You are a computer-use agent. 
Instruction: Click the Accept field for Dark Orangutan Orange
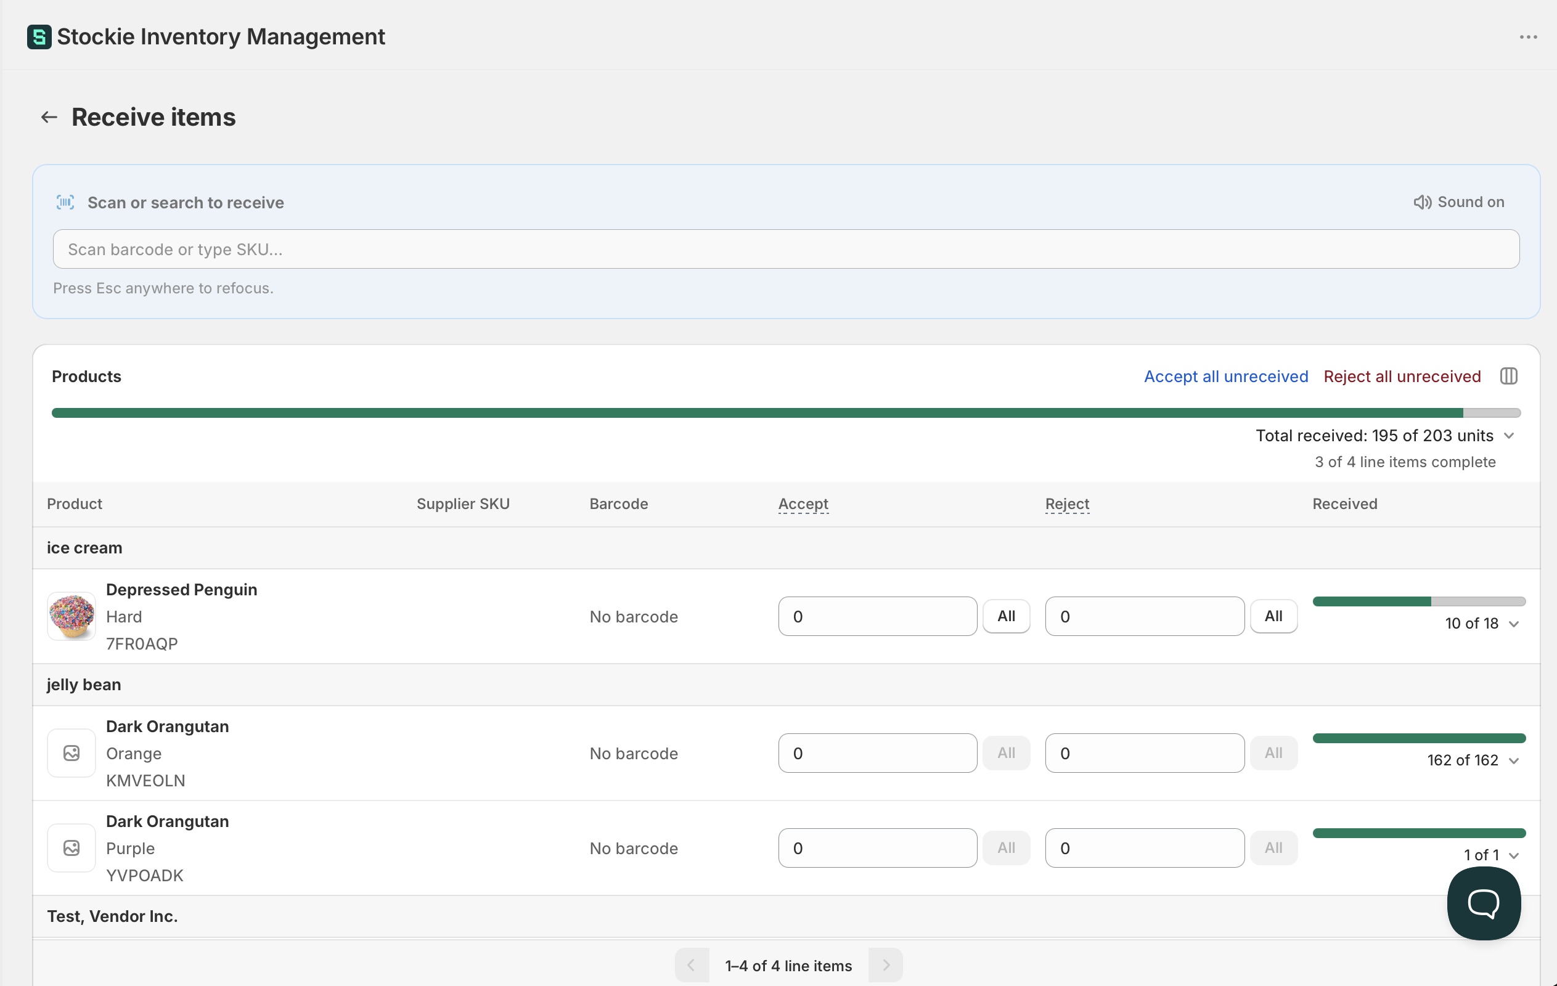877,753
